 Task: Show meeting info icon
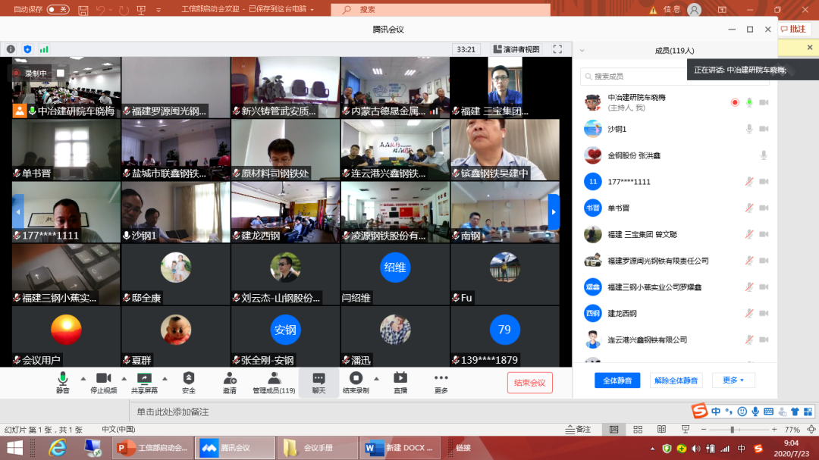point(11,49)
